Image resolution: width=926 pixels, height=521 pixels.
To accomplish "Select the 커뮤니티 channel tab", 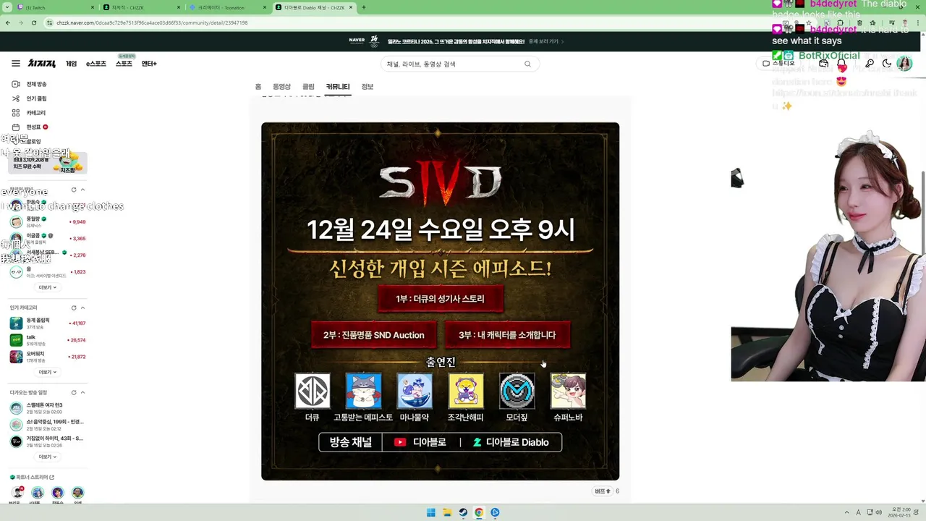I will coord(338,87).
